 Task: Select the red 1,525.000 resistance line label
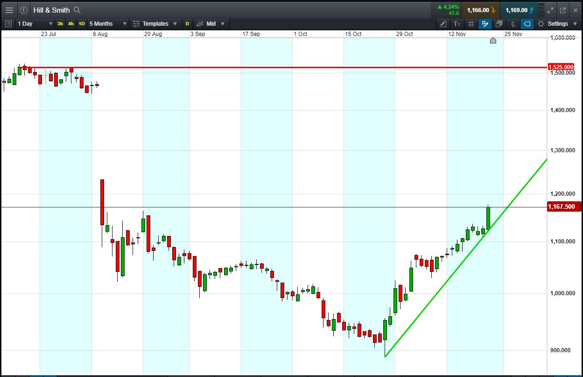tap(561, 67)
